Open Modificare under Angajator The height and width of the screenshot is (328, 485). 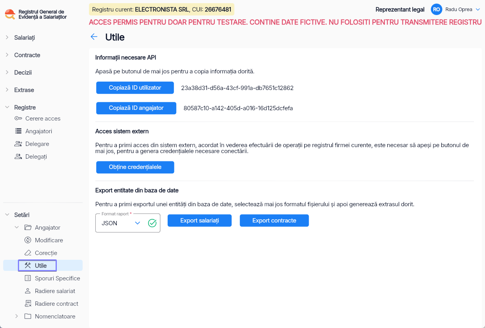[49, 240]
